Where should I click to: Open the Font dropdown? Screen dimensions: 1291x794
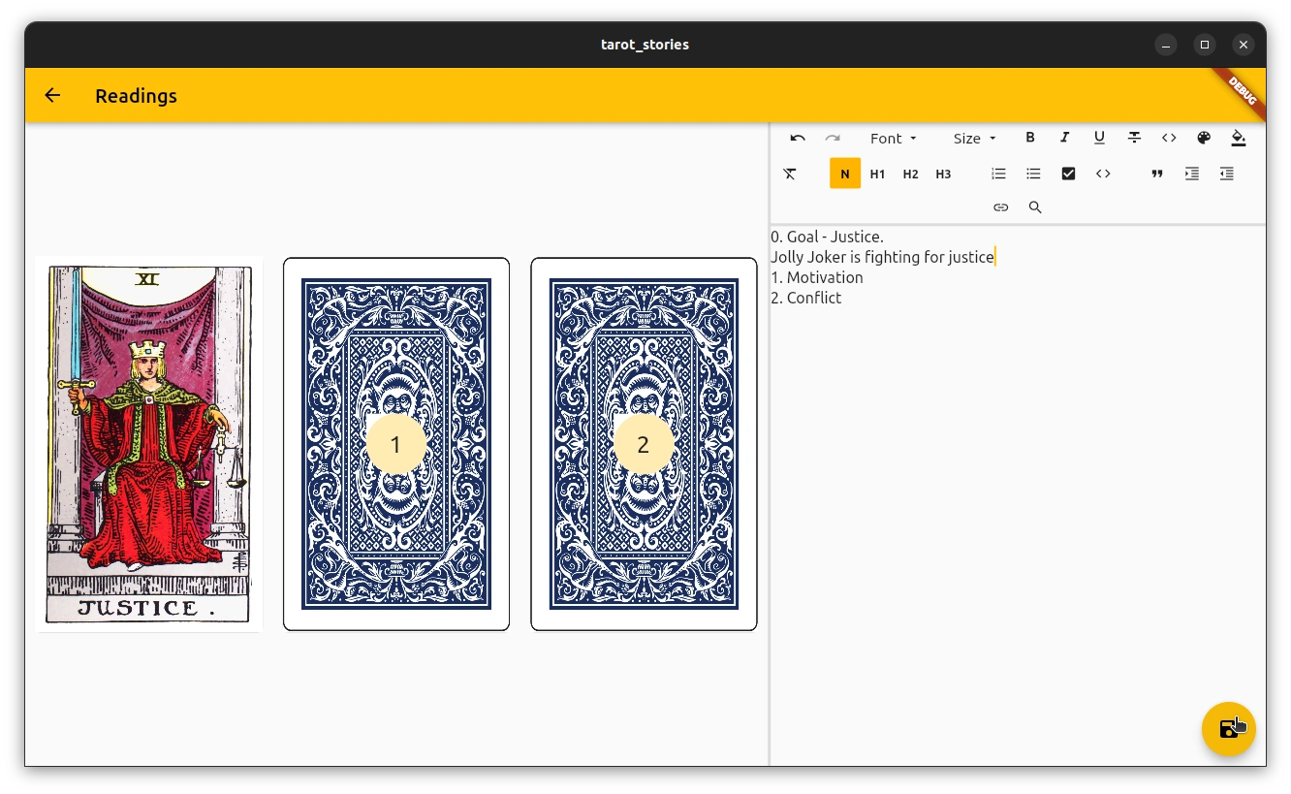893,139
